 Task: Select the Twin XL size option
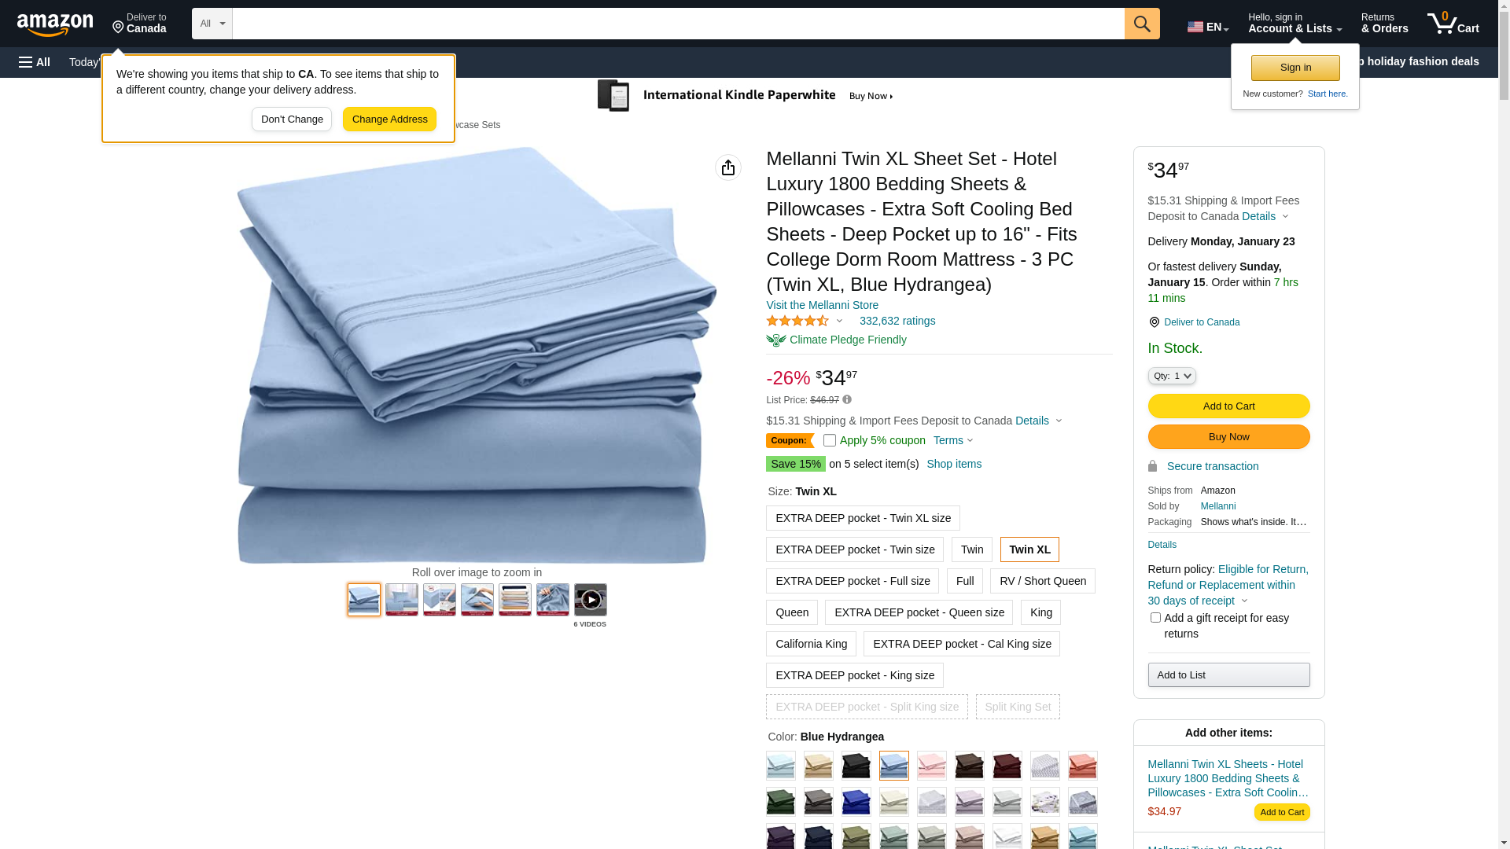1029,549
